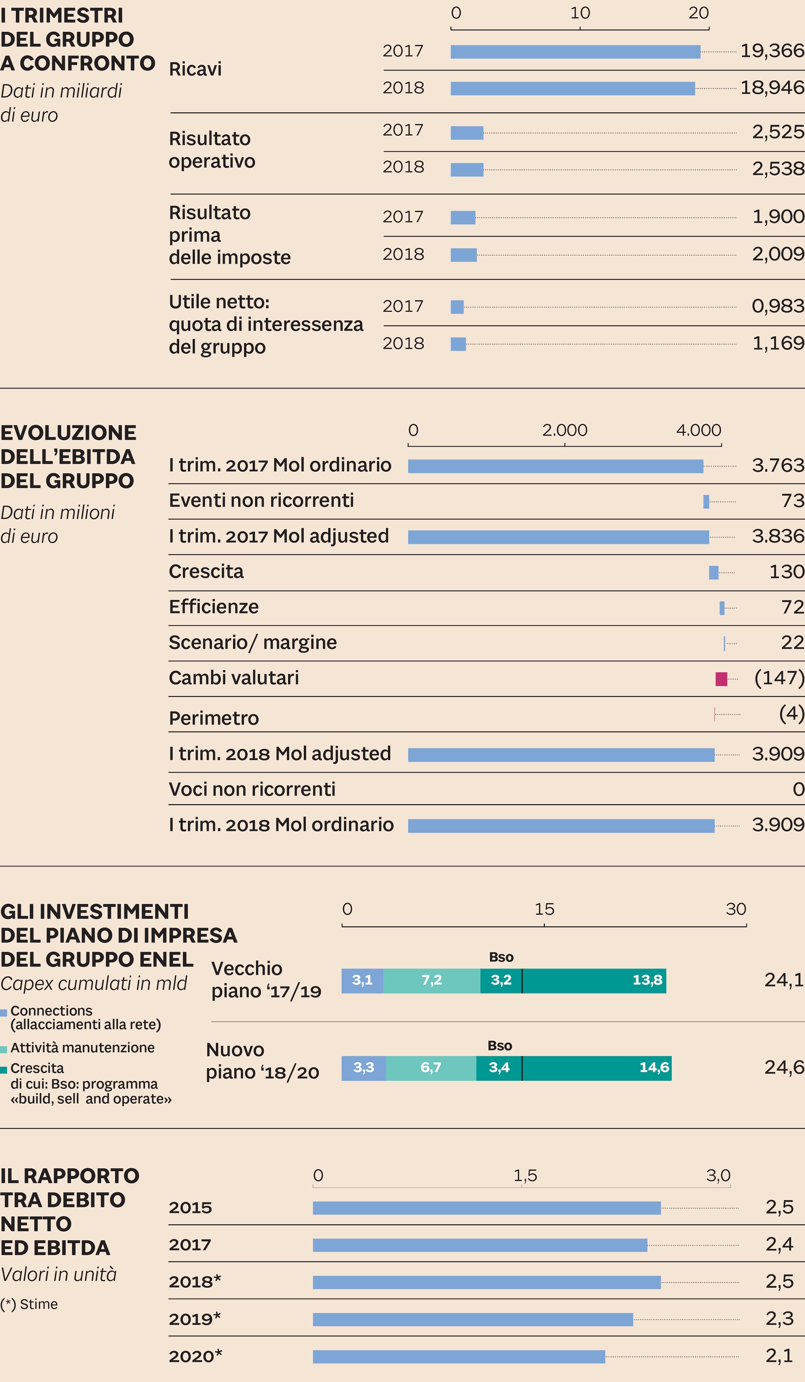
Task: Click the red Cambi valutari bar
Action: (721, 679)
